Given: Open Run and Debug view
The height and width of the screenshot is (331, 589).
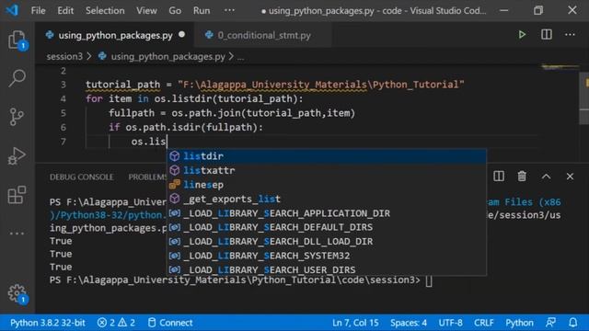Looking at the screenshot, I should [17, 155].
